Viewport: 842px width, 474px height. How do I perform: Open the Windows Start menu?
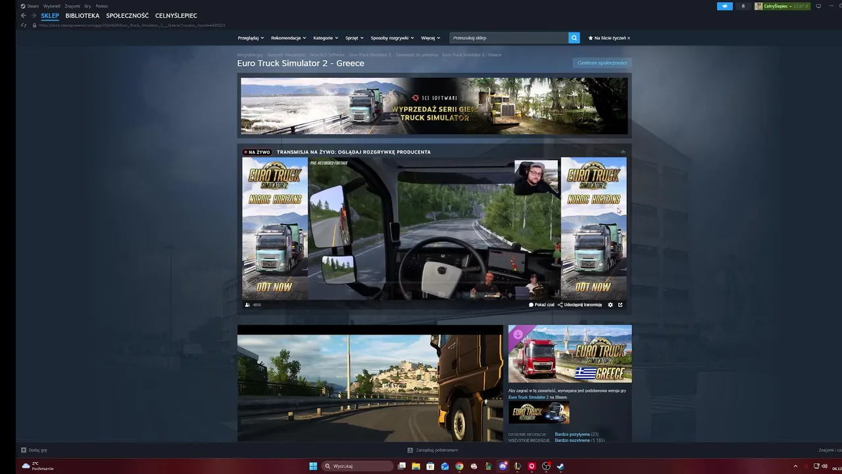(313, 466)
